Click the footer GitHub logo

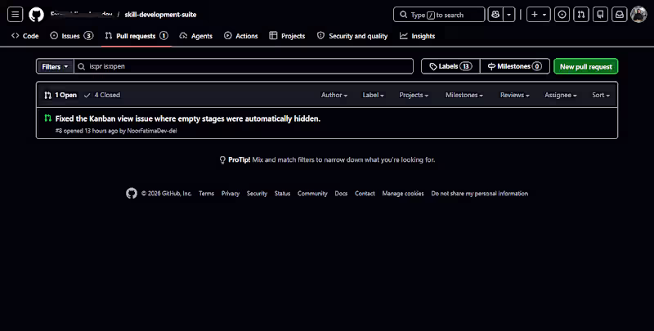point(132,194)
